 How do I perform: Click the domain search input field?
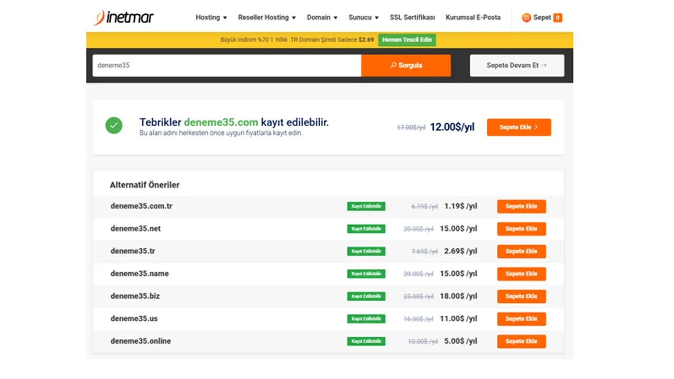[x=226, y=65]
